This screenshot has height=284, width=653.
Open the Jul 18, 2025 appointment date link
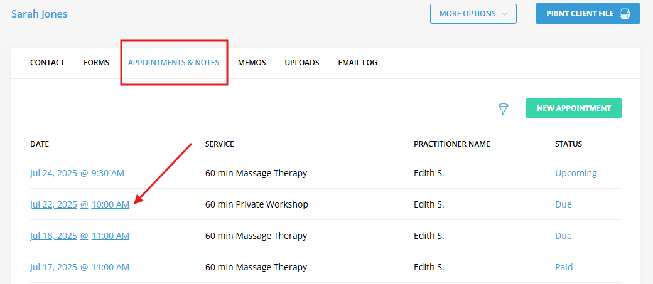(54, 236)
